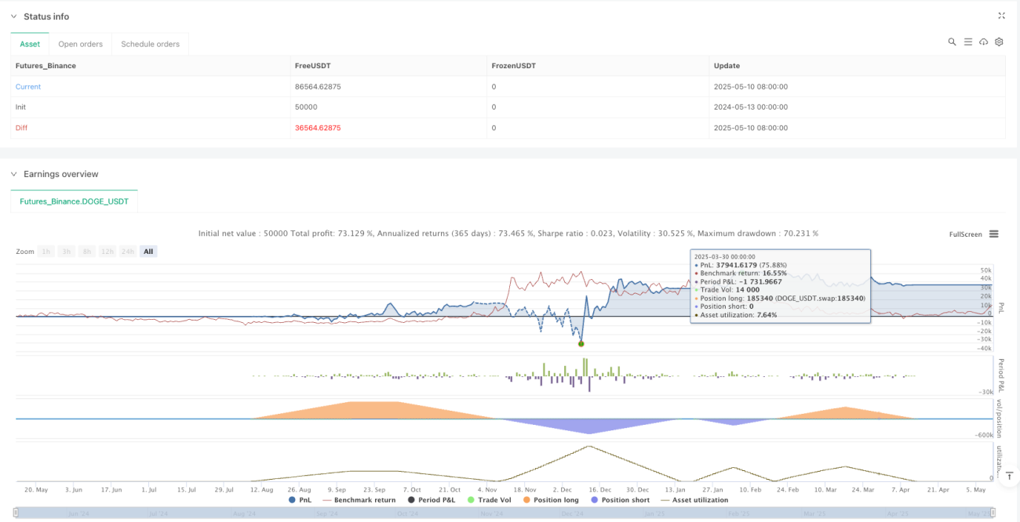Image resolution: width=1020 pixels, height=522 pixels.
Task: Click the FullScreen chart button
Action: [x=965, y=234]
